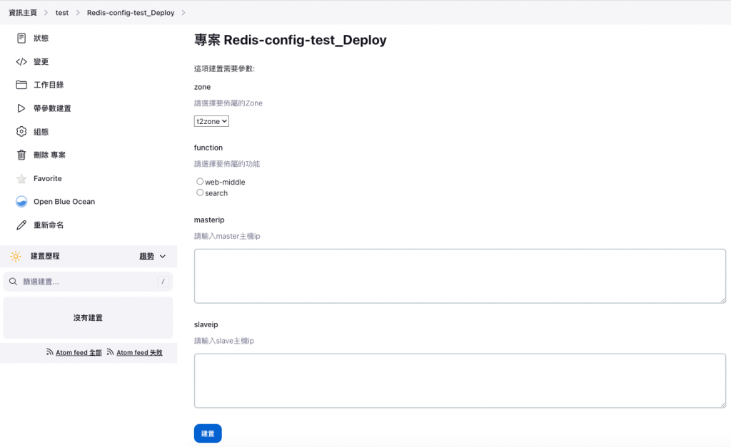This screenshot has width=731, height=447.
Task: Click the 組態 gear icon
Action: pyautogui.click(x=21, y=132)
